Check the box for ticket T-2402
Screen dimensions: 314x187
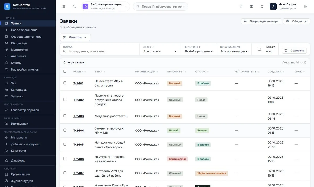pos(65,100)
